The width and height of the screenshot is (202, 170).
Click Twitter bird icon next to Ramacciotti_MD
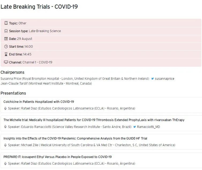click(x=135, y=127)
